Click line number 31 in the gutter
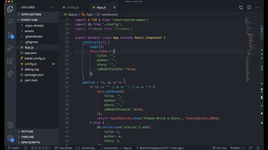This screenshot has width=268, height=150. (67, 82)
